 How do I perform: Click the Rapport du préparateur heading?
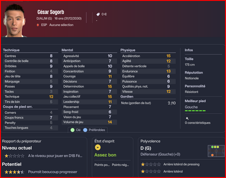[22, 141]
